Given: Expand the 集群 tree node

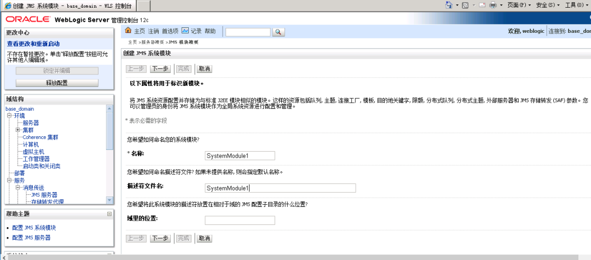Looking at the screenshot, I should click(18, 130).
